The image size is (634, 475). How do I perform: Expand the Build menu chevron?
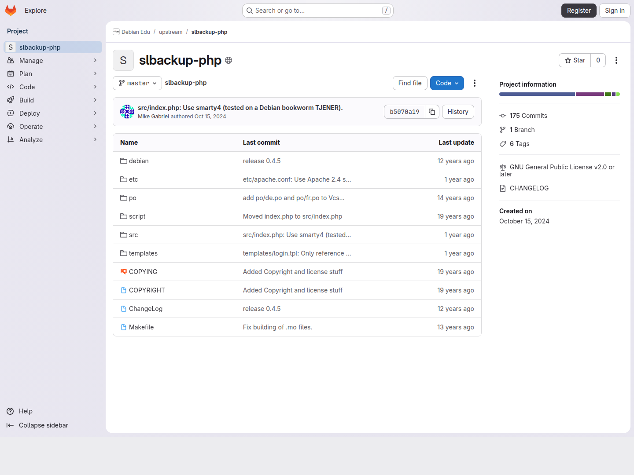[x=95, y=100]
